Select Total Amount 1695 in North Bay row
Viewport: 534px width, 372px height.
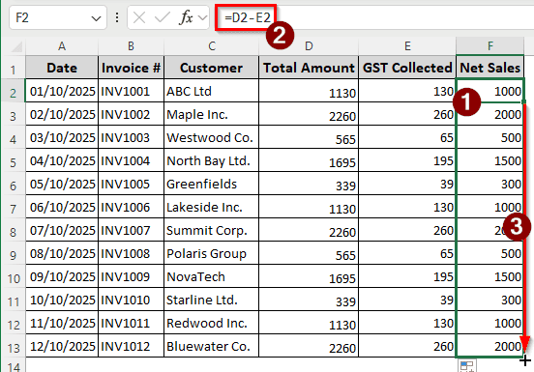click(x=309, y=160)
